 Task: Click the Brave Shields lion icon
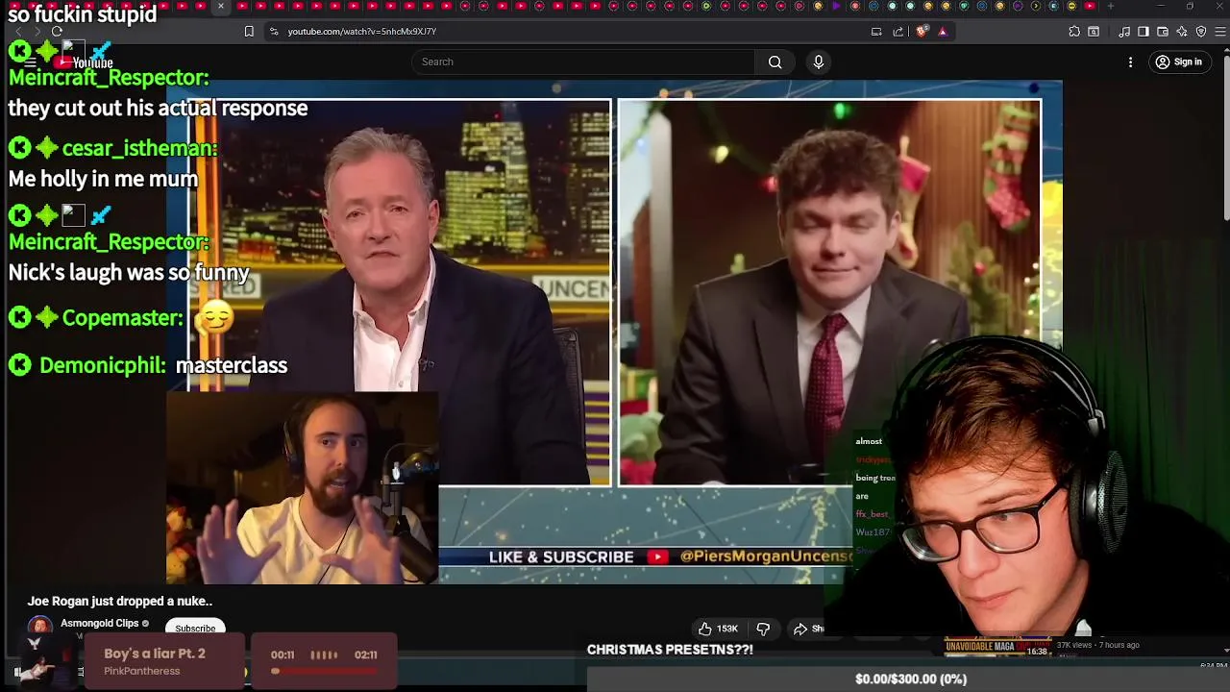[922, 32]
